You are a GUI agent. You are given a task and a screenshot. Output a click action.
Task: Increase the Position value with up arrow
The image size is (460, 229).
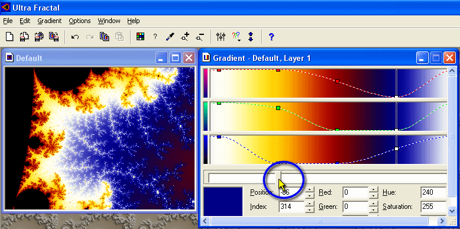[309, 190]
